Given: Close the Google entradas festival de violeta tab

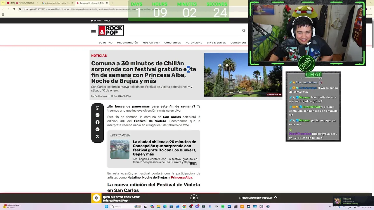Looking at the screenshot, I should click(x=72, y=3).
